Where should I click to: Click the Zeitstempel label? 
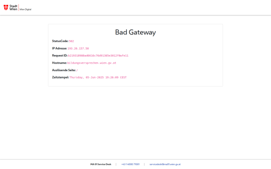[61, 77]
